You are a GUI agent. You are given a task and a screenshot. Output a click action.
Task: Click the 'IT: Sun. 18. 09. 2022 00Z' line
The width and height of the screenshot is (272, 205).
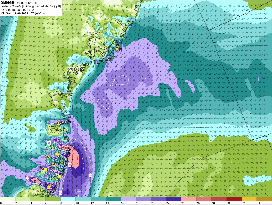click(17, 10)
